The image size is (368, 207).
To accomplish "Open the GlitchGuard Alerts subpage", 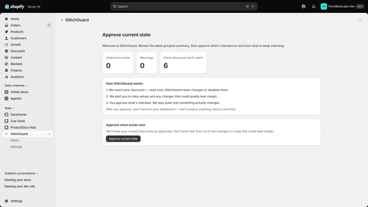I will [x=15, y=140].
